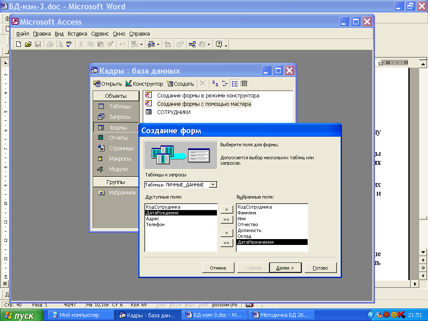
Task: Open the Окно menu
Action: tap(119, 34)
